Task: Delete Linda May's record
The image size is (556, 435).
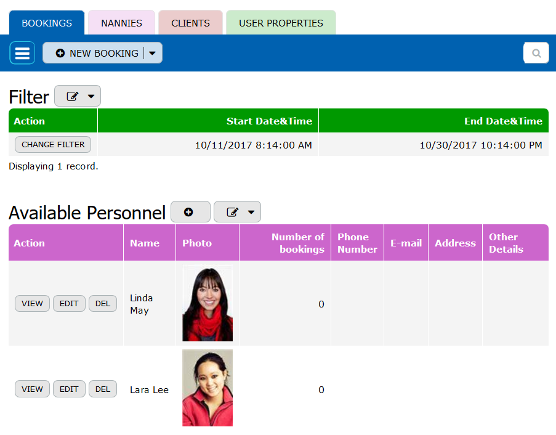Action: point(103,303)
